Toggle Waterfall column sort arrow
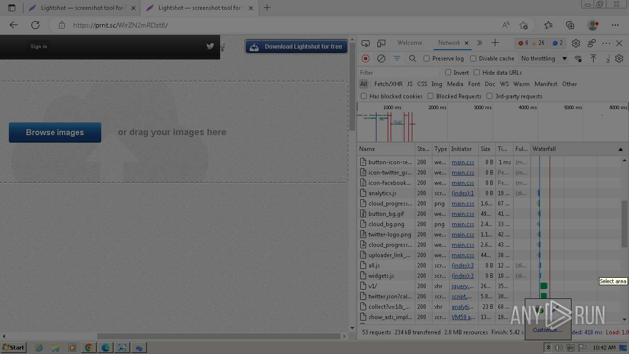Viewport: 629px width, 354px height. (x=620, y=149)
